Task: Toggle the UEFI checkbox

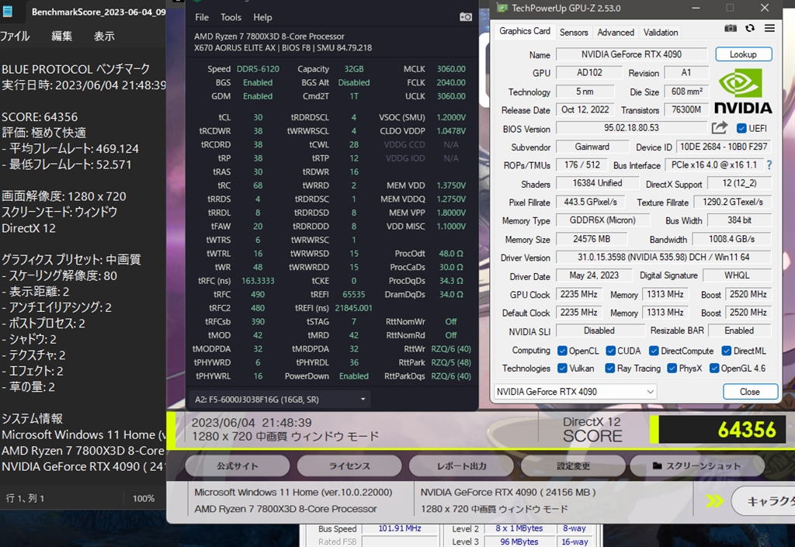Action: pos(741,128)
